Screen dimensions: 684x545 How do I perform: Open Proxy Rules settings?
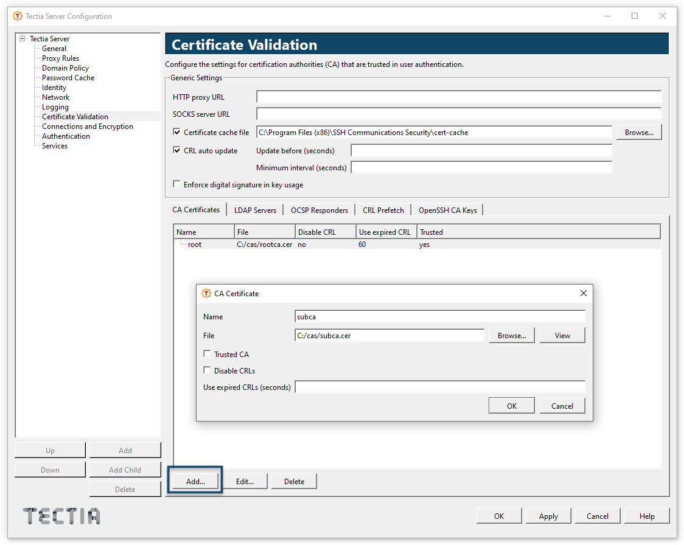(61, 58)
